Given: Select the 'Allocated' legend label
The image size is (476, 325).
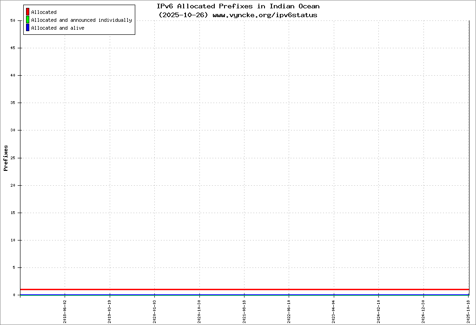Looking at the screenshot, I should [44, 12].
